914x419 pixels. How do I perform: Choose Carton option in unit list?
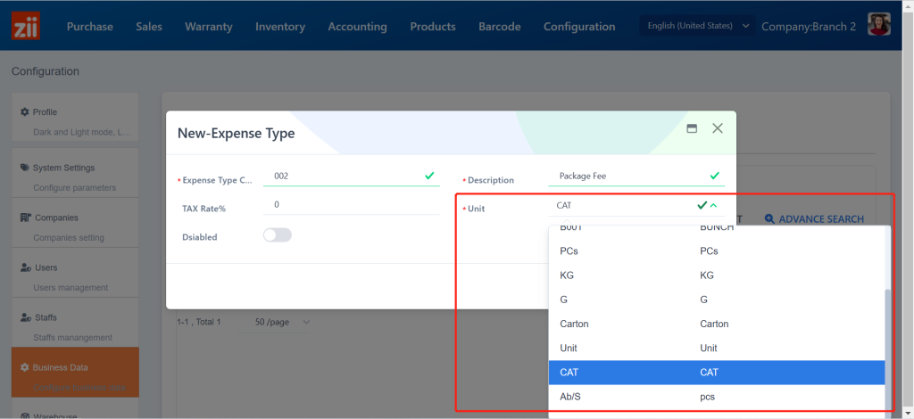pyautogui.click(x=574, y=324)
